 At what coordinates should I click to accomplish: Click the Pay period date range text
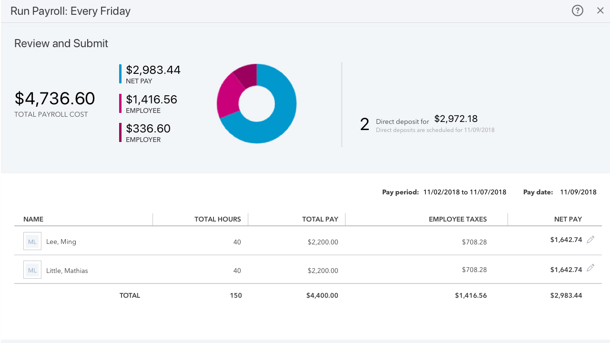(x=464, y=192)
